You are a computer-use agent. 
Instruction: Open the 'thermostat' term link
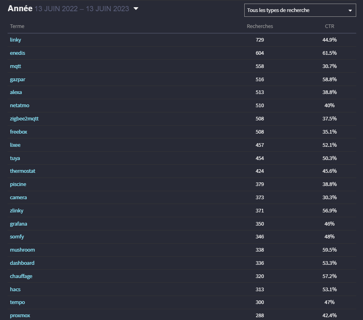pos(22,171)
